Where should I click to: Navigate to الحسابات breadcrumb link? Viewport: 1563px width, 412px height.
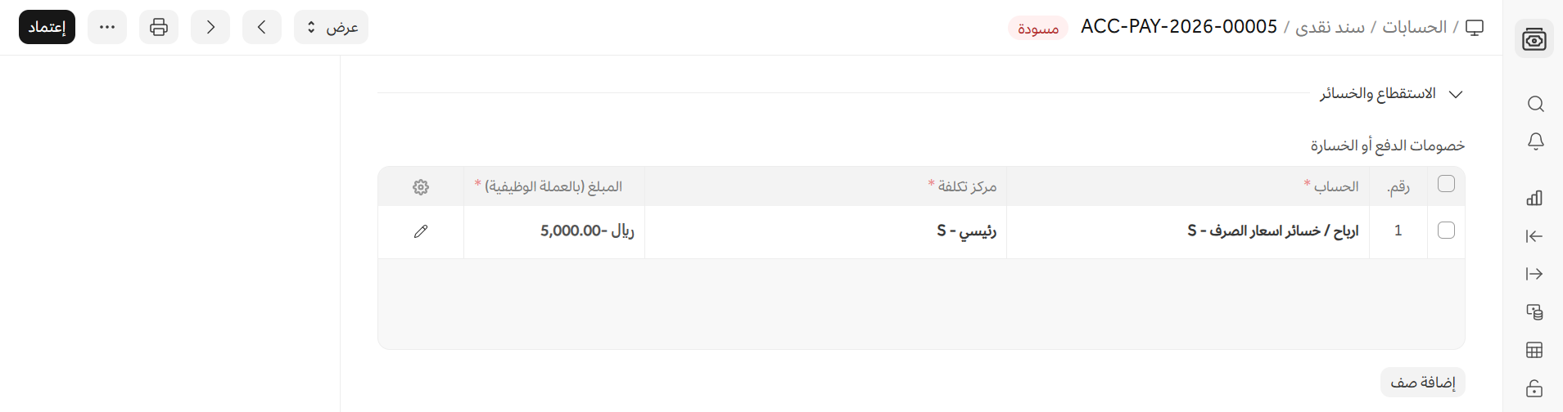click(x=1414, y=27)
